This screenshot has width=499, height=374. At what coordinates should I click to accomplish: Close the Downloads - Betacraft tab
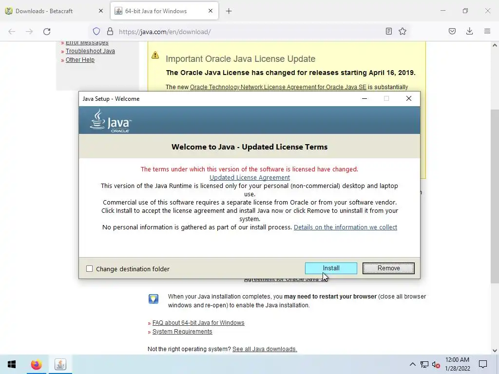click(x=101, y=11)
